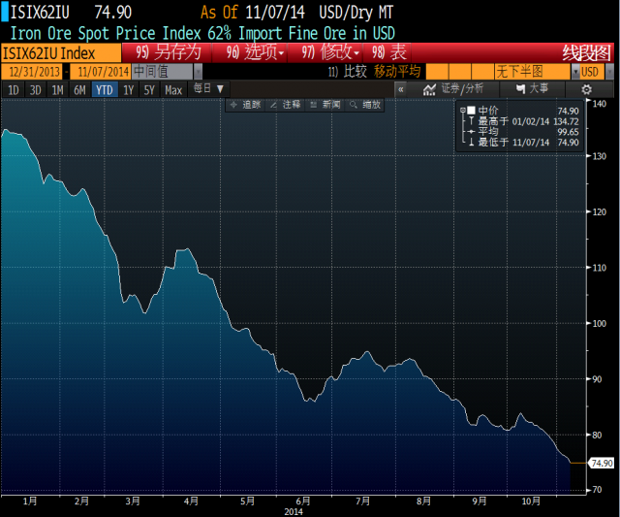This screenshot has width=620, height=517.
Task: Click the 证券/分析 chart icon
Action: point(430,89)
